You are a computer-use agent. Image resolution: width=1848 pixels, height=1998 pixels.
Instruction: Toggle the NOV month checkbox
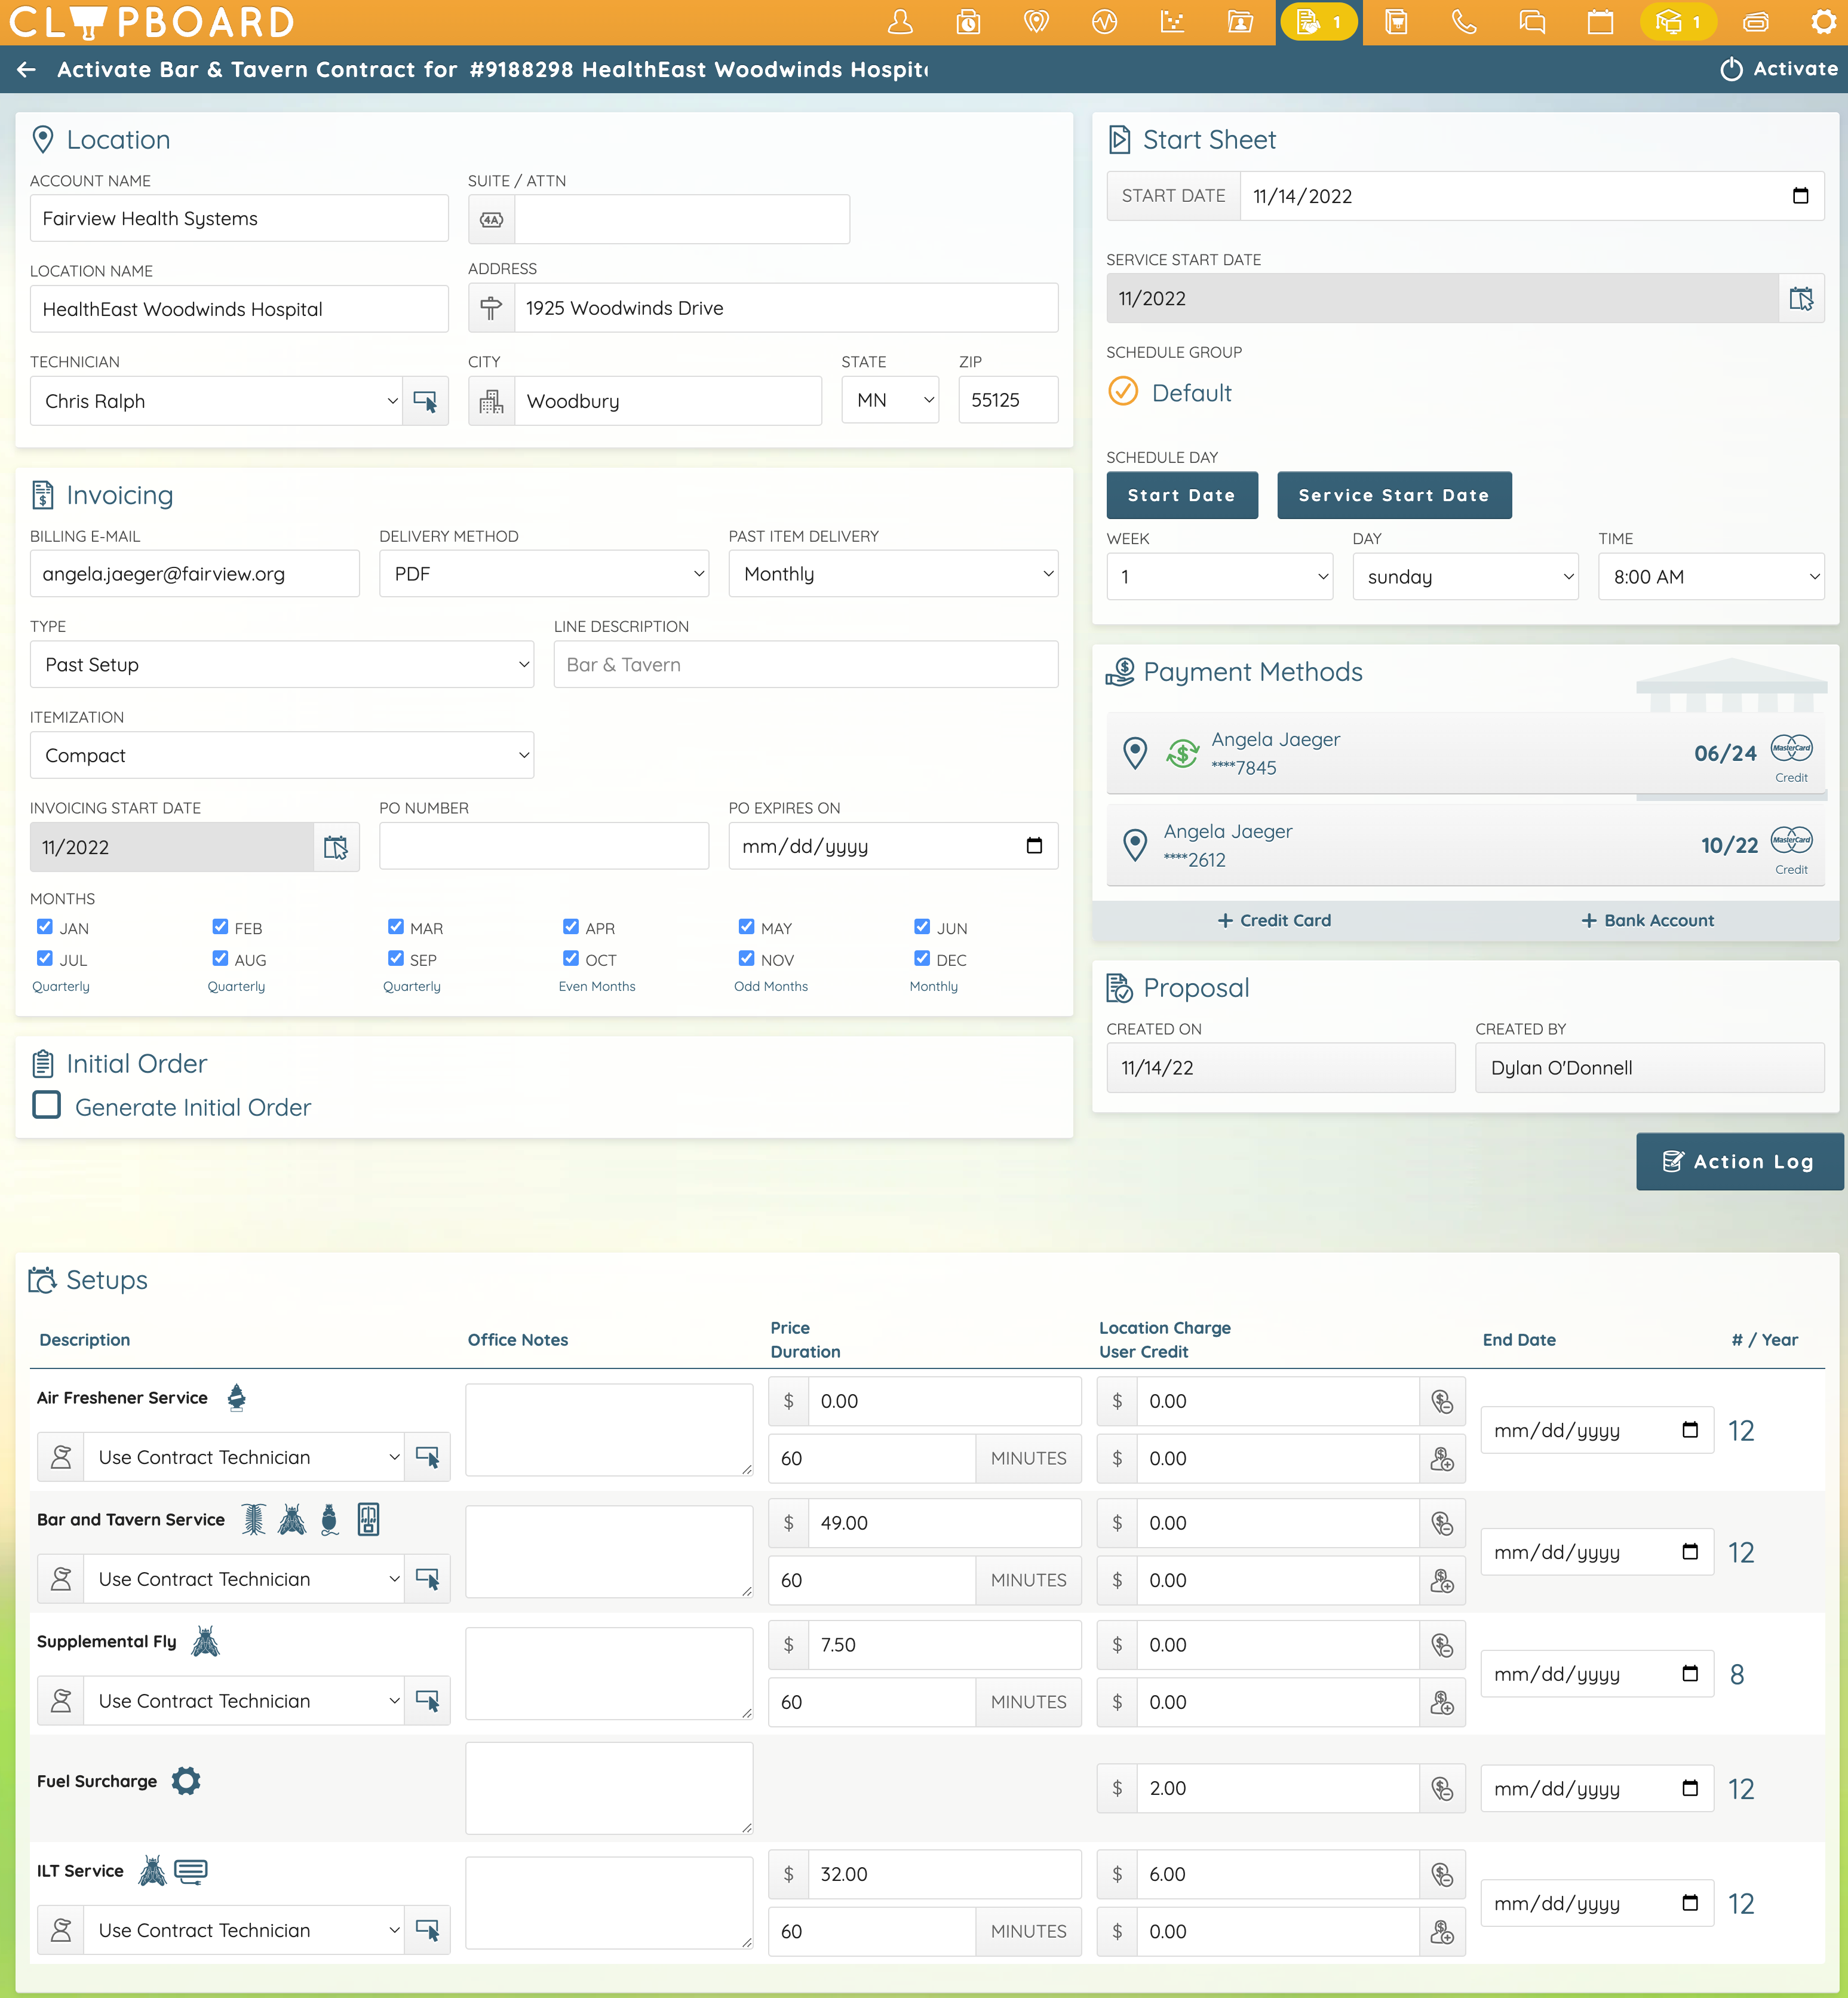coord(747,958)
